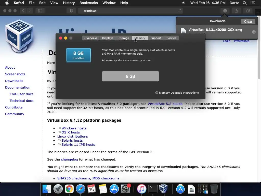
Task: Click the Safari address bar
Action: tap(130, 11)
